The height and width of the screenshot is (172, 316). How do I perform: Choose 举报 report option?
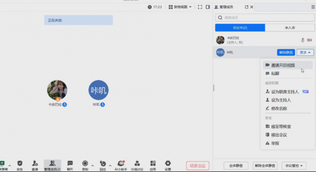[x=288, y=143]
